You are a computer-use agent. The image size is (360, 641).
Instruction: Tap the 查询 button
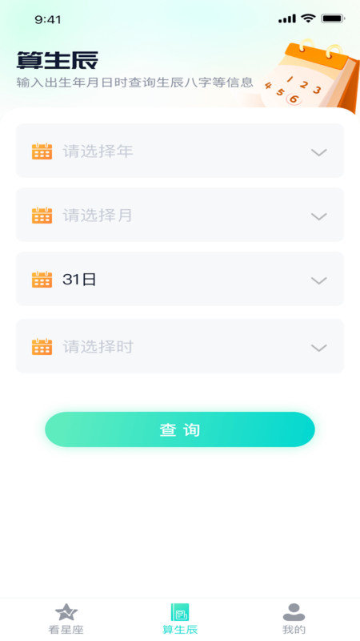tap(180, 429)
